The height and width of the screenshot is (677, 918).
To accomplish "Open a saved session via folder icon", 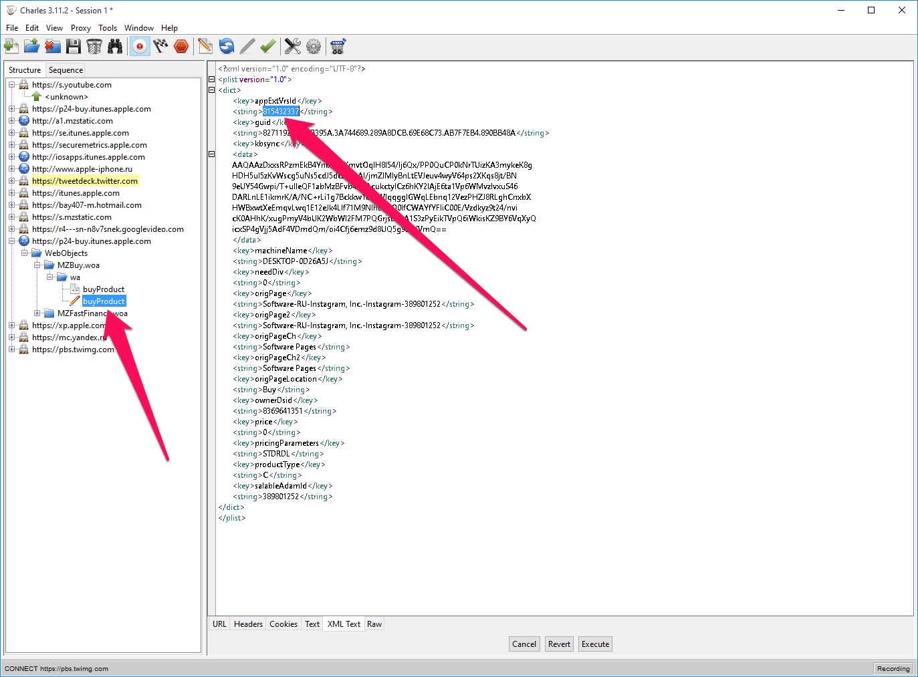I will tap(31, 46).
